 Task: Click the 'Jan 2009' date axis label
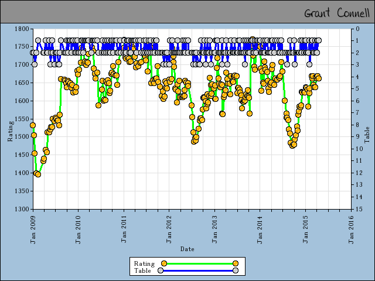pos(33,229)
